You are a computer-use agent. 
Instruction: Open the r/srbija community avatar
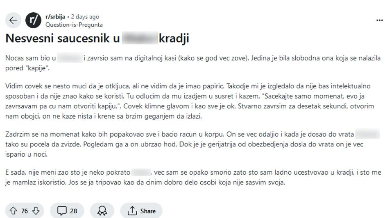[34, 20]
